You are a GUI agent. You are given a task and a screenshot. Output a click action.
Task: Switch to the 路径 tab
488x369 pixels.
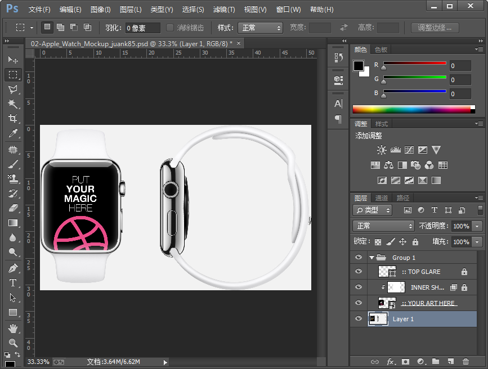click(403, 198)
